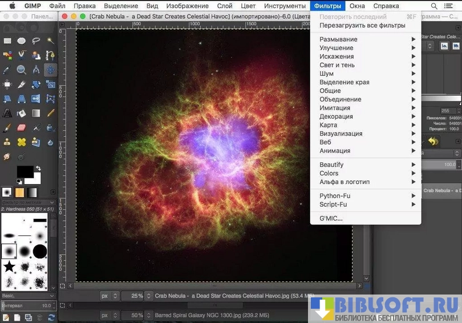
Task: Pick the Paintbrush tool
Action: (7, 128)
